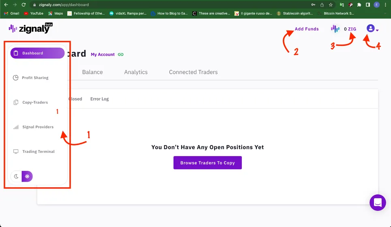Open Signal Providers page
The width and height of the screenshot is (391, 227).
tap(33, 127)
